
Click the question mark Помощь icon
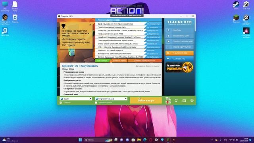point(168,30)
